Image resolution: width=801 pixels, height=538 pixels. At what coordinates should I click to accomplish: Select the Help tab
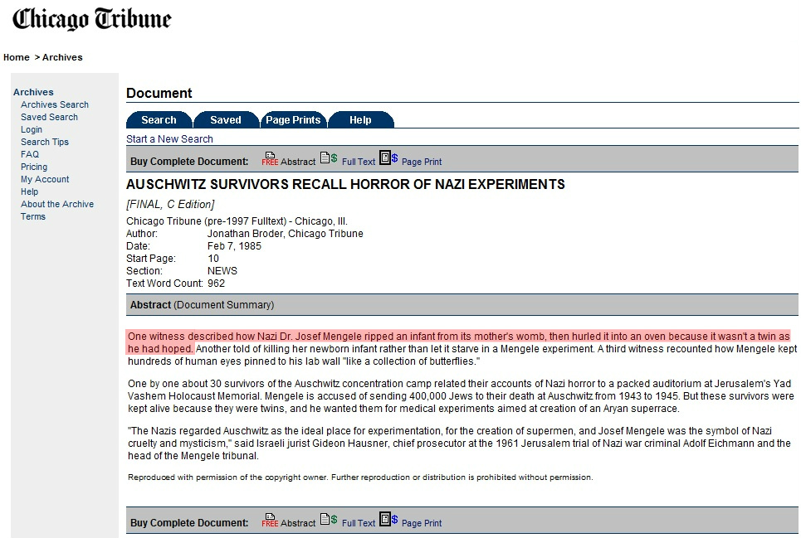(x=360, y=120)
